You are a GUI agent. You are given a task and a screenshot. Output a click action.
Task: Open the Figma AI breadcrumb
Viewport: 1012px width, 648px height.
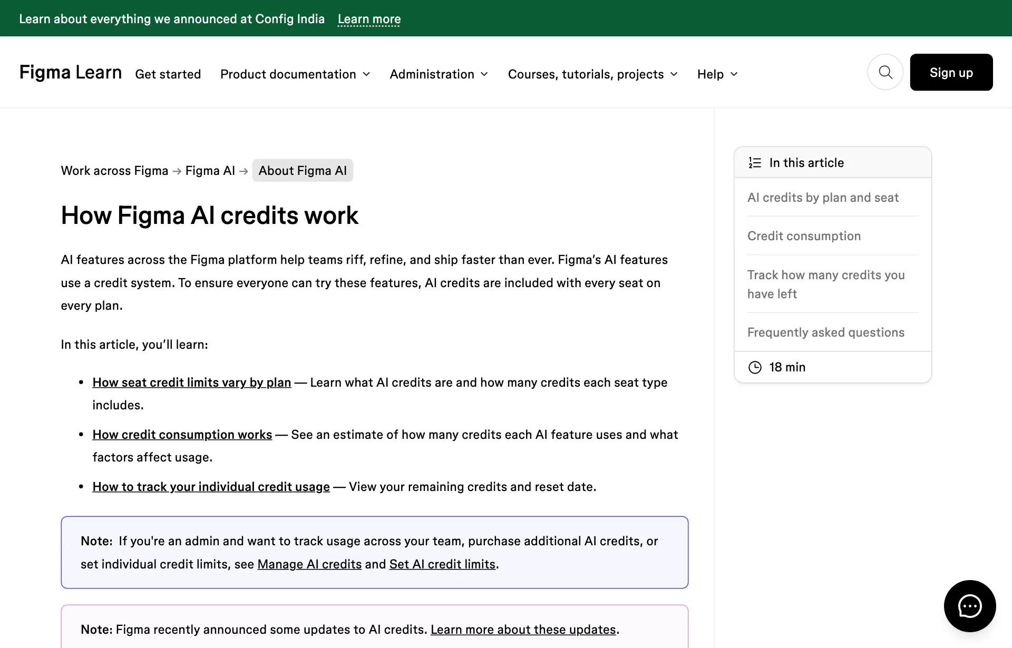click(x=210, y=171)
